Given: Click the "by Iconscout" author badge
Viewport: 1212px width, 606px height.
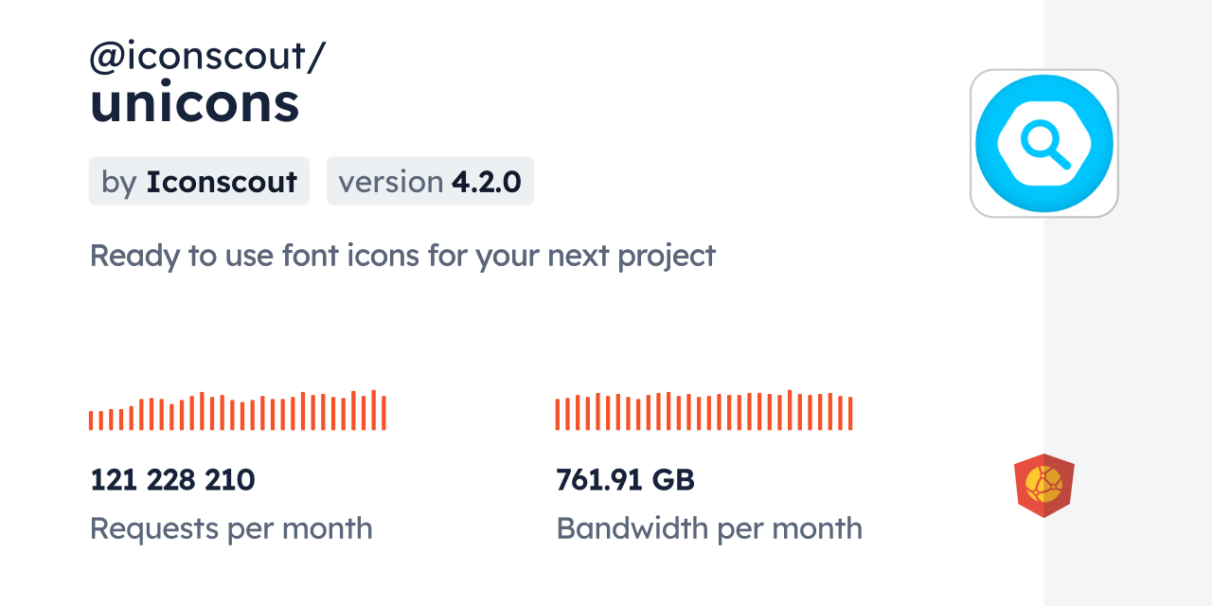Looking at the screenshot, I should (x=199, y=181).
